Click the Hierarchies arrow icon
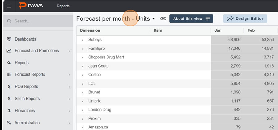The height and width of the screenshot is (130, 278). point(9,111)
